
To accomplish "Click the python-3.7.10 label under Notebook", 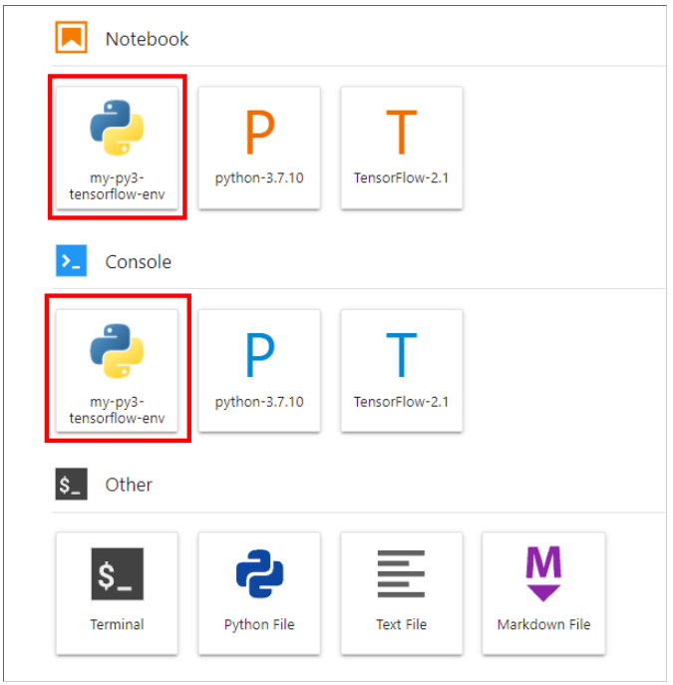I will [259, 178].
